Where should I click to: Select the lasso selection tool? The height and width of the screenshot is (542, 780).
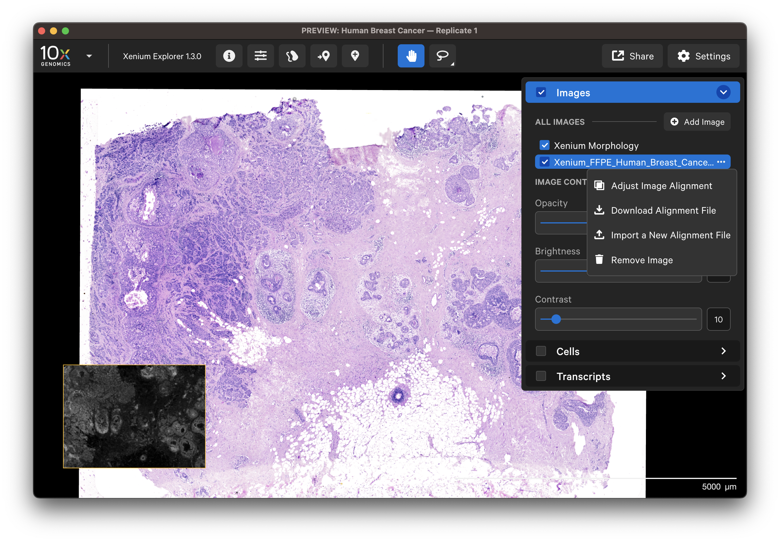(x=442, y=56)
